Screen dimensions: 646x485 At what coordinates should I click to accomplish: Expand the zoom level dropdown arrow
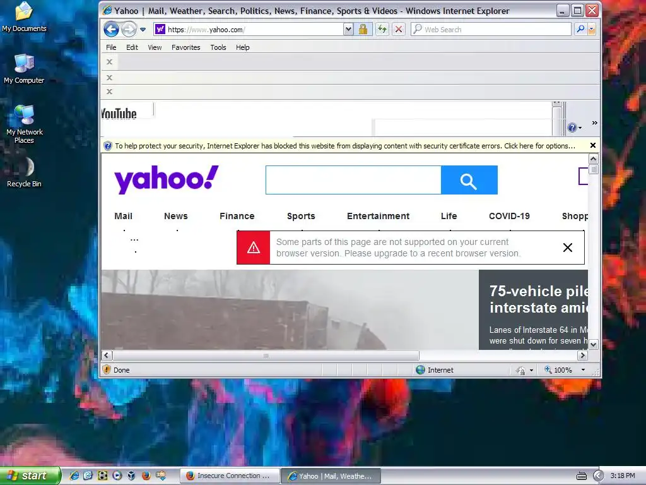pyautogui.click(x=583, y=370)
